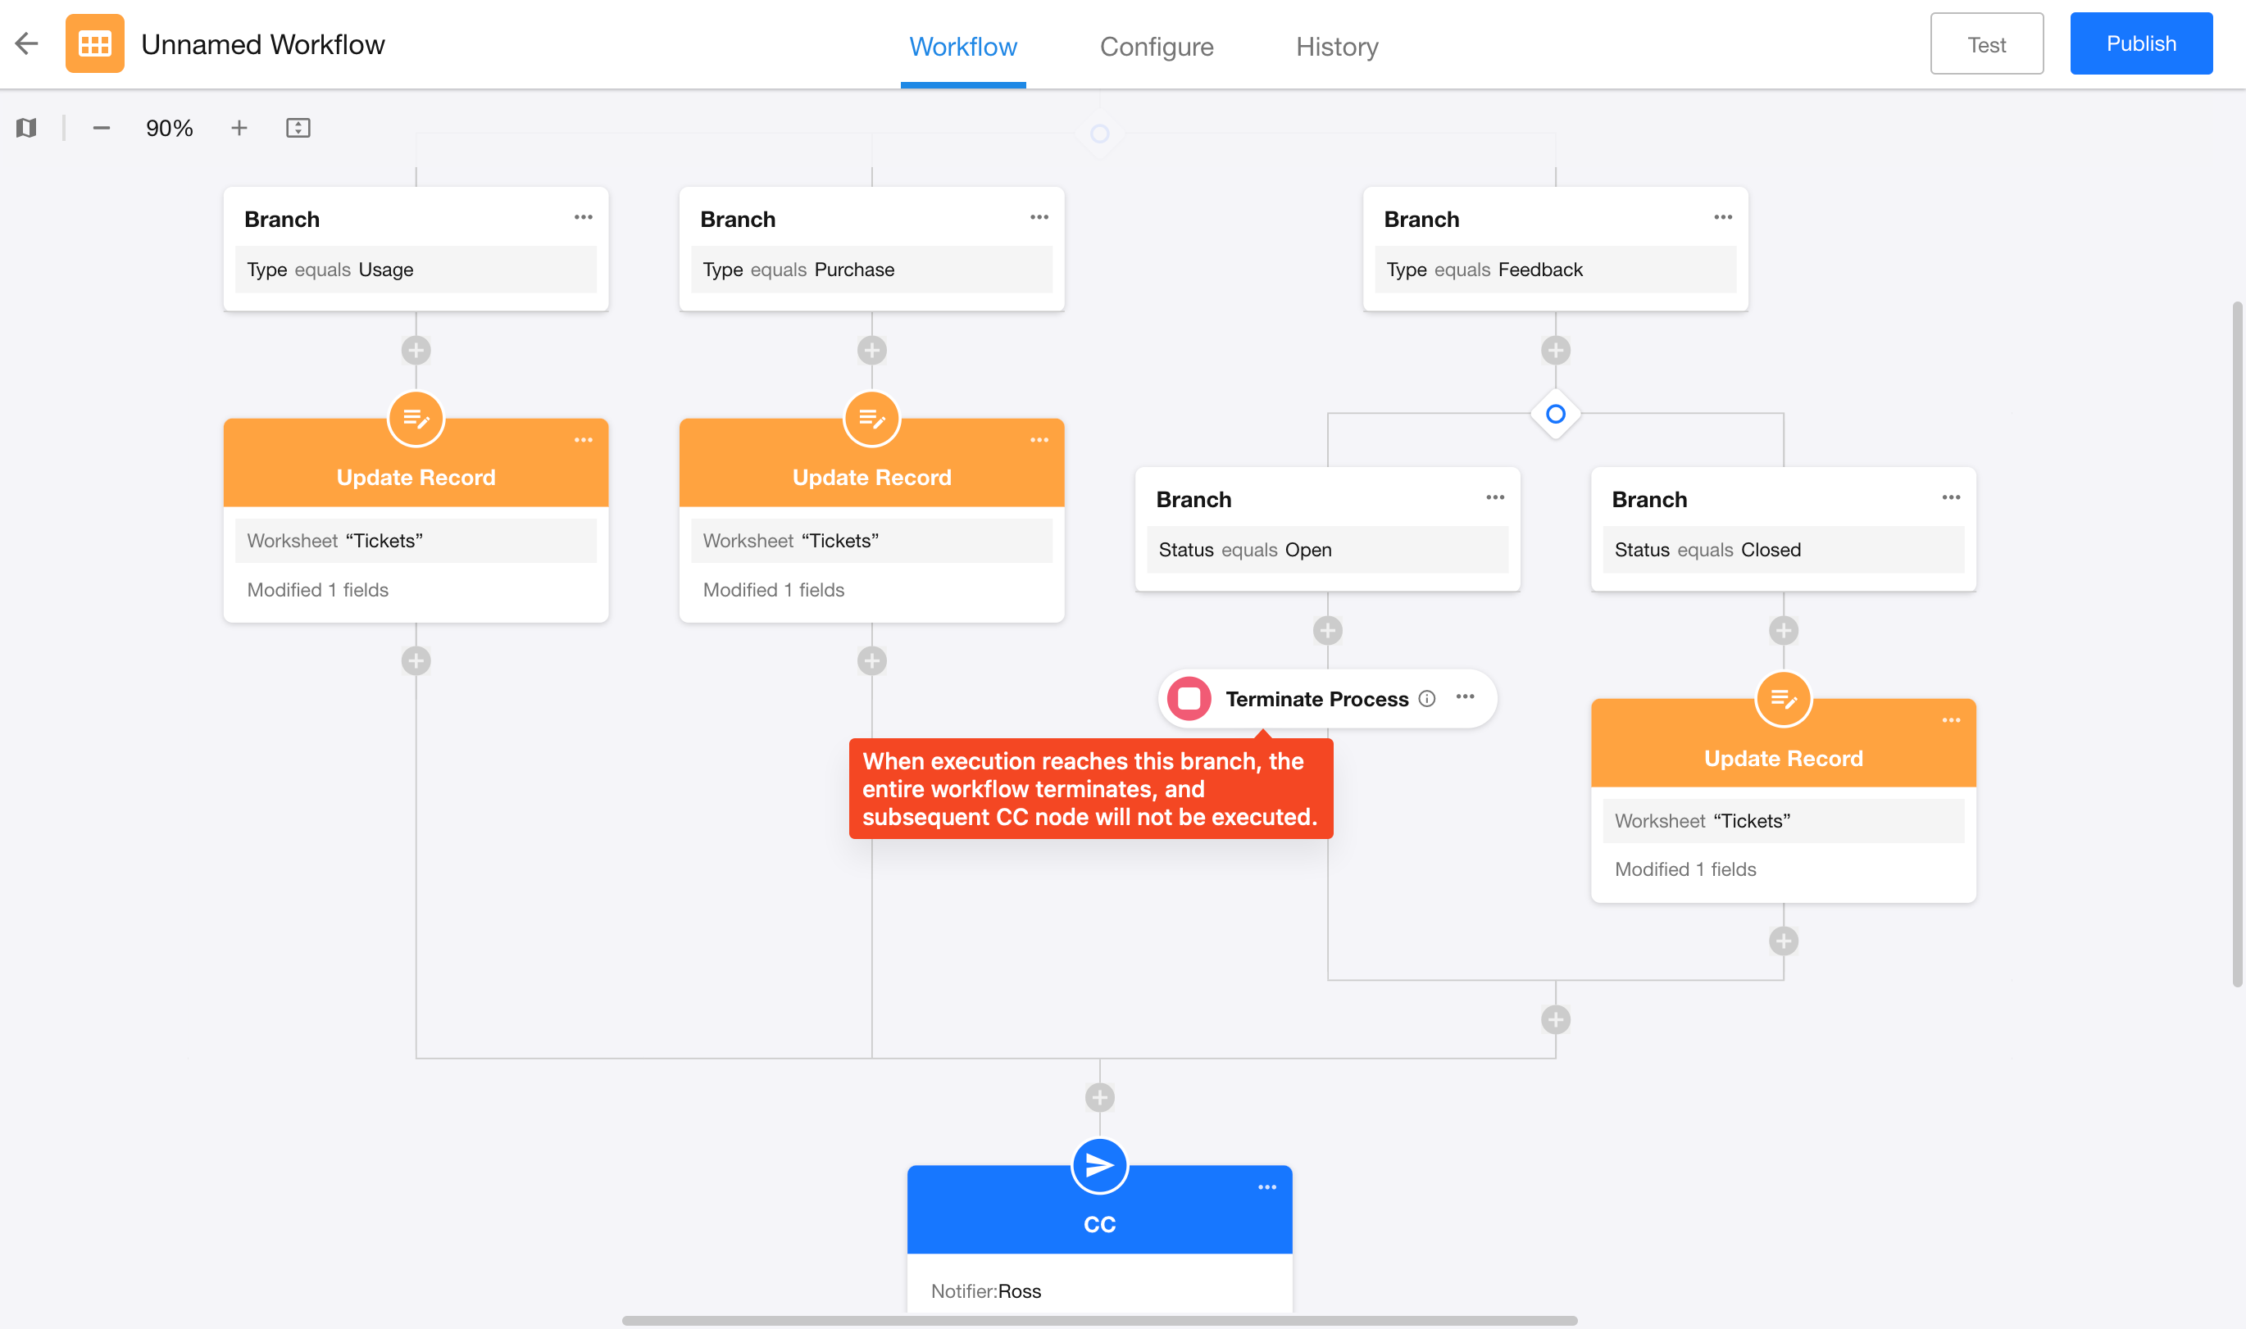This screenshot has height=1329, width=2246.
Task: Click add-node plus below the Usage branch
Action: [416, 350]
